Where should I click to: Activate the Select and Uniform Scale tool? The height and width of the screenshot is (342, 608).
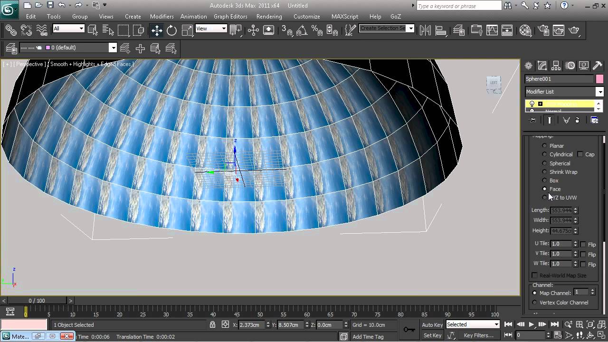(187, 30)
